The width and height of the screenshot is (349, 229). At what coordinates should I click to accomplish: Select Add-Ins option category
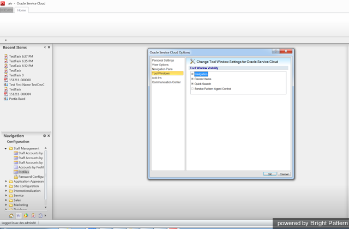pyautogui.click(x=157, y=77)
